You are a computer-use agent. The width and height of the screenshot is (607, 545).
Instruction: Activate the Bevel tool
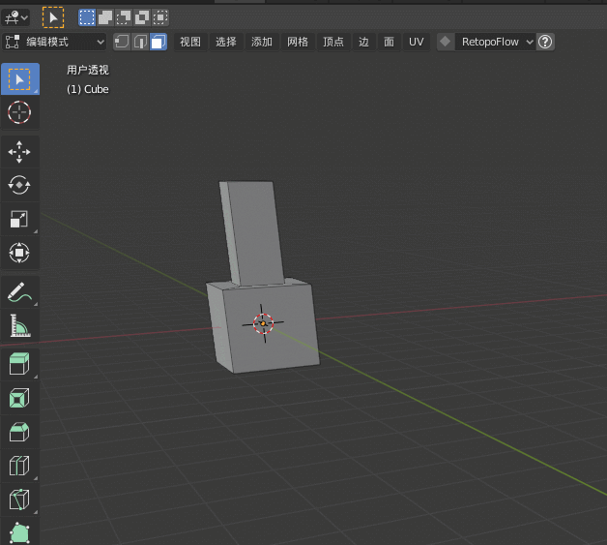19,432
